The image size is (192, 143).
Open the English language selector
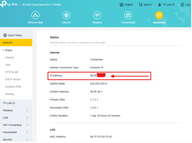tap(126, 4)
